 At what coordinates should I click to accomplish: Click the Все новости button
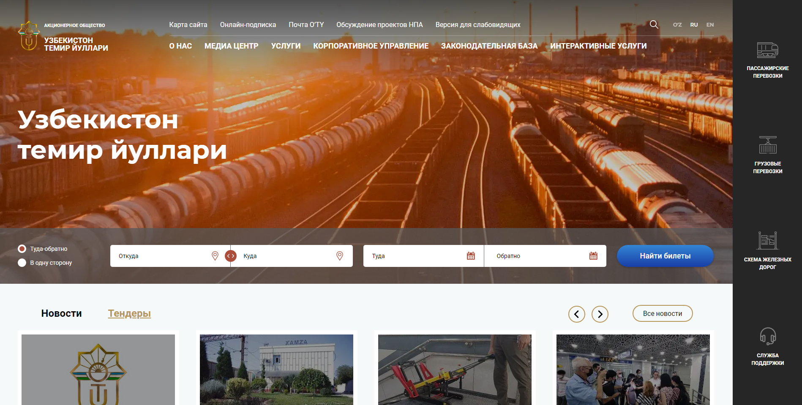click(x=663, y=313)
